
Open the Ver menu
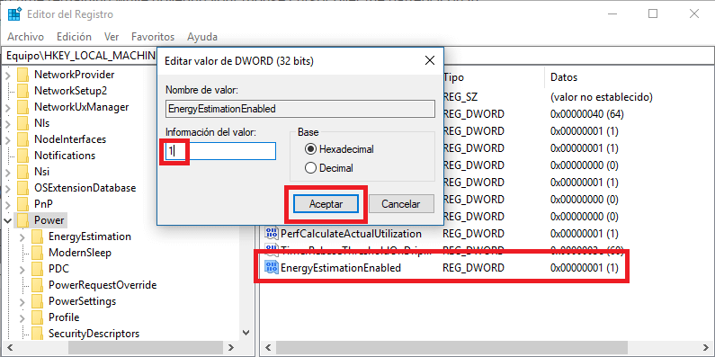pyautogui.click(x=112, y=37)
